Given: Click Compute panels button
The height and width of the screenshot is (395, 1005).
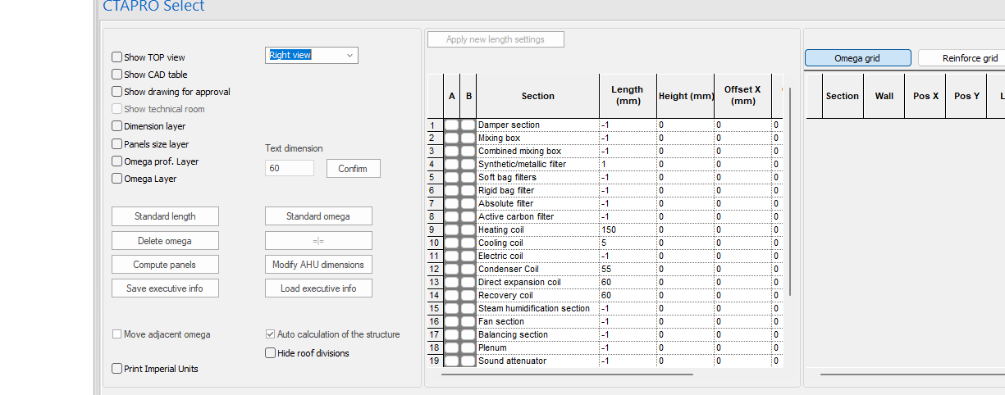Looking at the screenshot, I should (165, 265).
